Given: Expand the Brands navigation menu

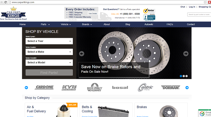Looking at the screenshot, I should [x=87, y=24].
